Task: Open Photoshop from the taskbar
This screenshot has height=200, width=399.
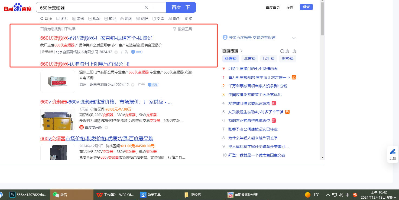Action: point(12,195)
